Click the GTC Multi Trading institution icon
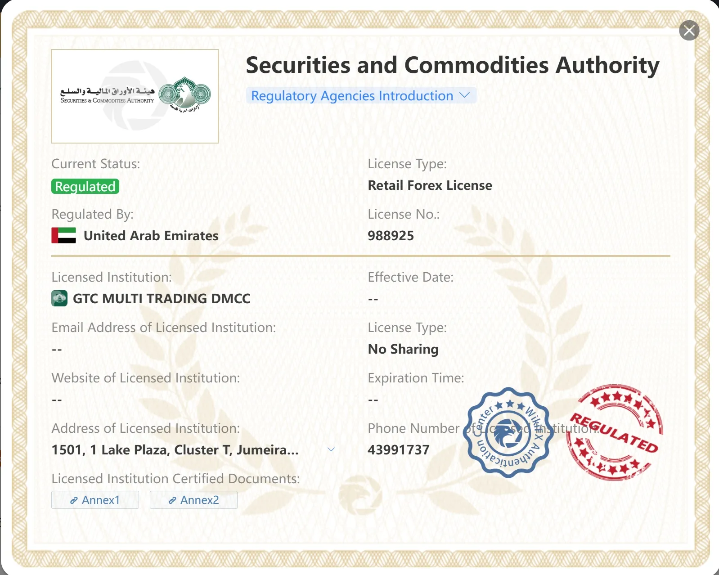Screen dimensions: 719x575 click(59, 298)
